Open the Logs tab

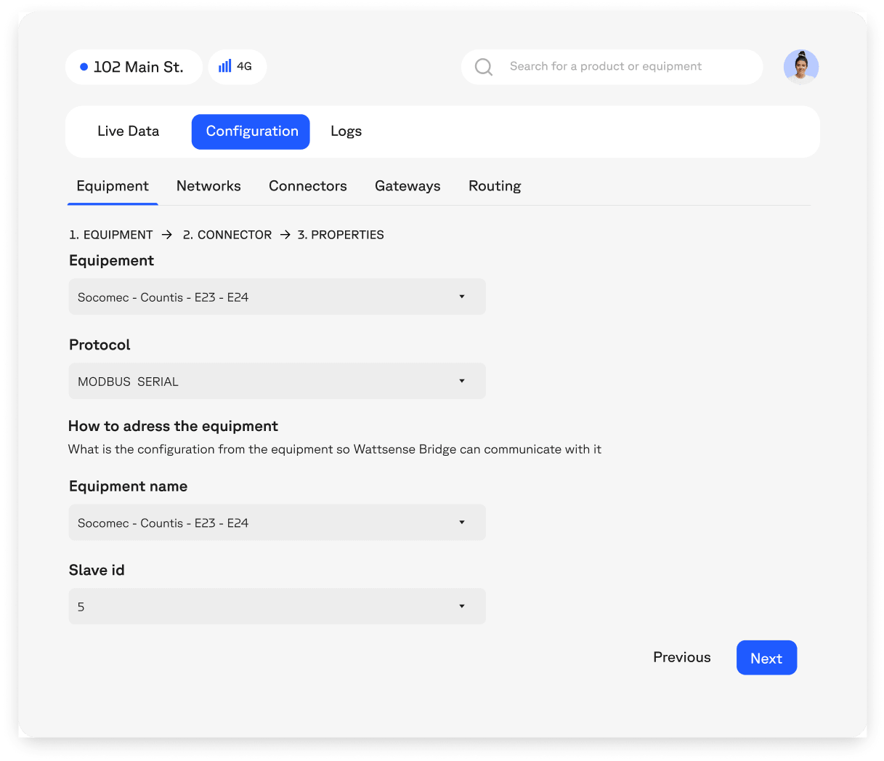click(x=346, y=132)
